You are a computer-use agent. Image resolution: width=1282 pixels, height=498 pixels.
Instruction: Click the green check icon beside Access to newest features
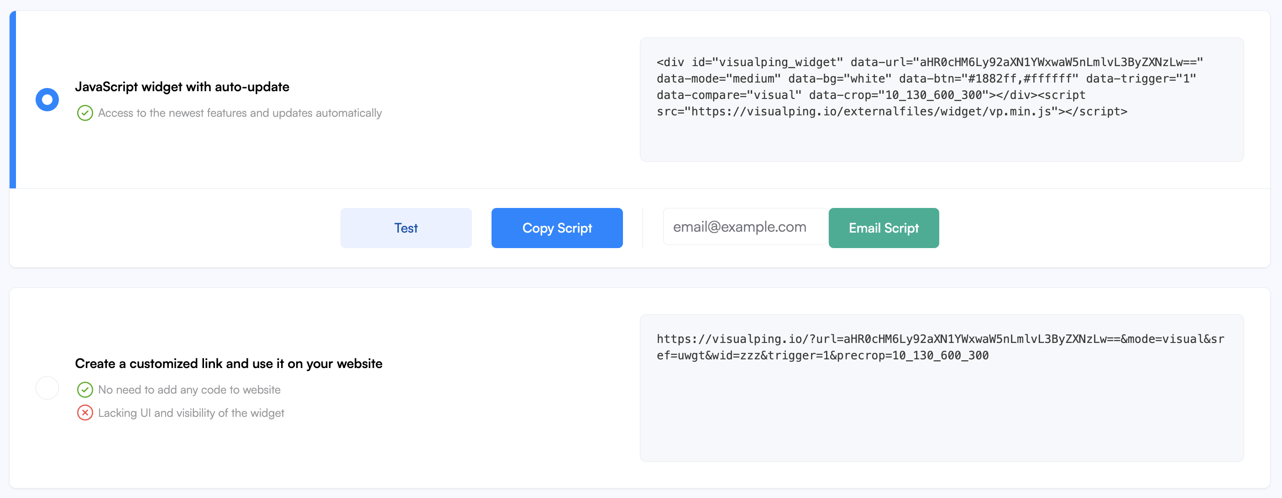[85, 113]
